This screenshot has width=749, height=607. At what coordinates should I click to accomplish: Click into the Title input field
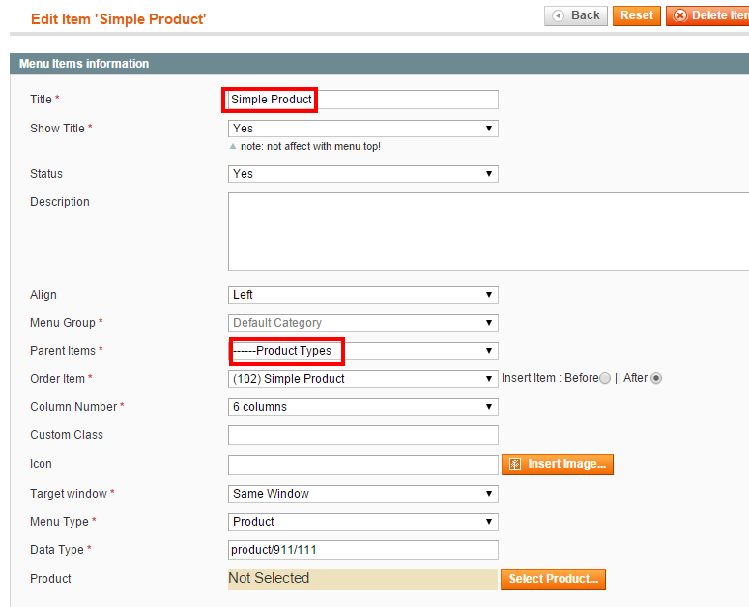click(363, 100)
